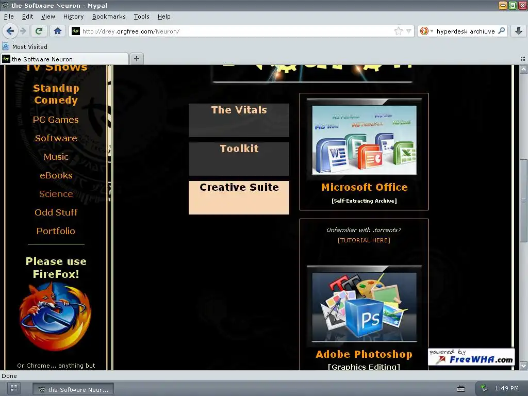This screenshot has width=528, height=396.
Task: Open the taskbar start menu button
Action: 14,388
